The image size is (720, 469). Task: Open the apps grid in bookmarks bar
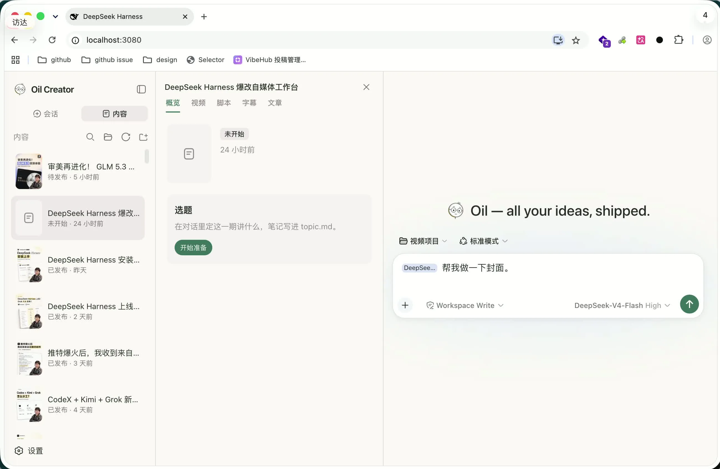pyautogui.click(x=16, y=60)
